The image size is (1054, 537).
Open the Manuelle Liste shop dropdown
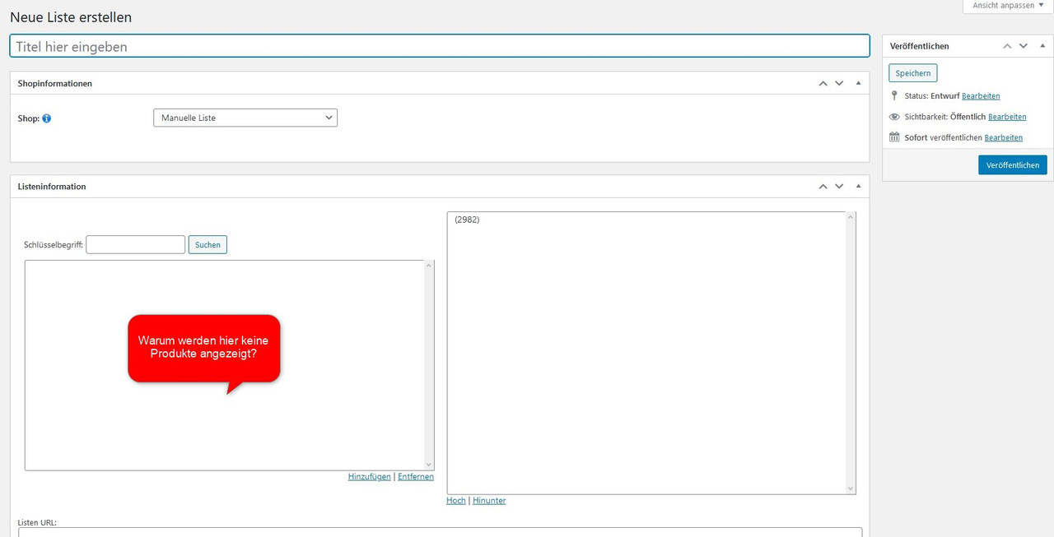(x=245, y=118)
